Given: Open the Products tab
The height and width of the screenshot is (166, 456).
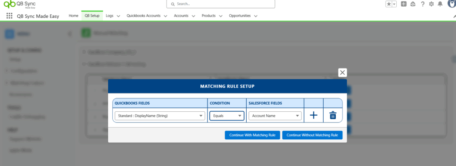Looking at the screenshot, I should pyautogui.click(x=208, y=16).
